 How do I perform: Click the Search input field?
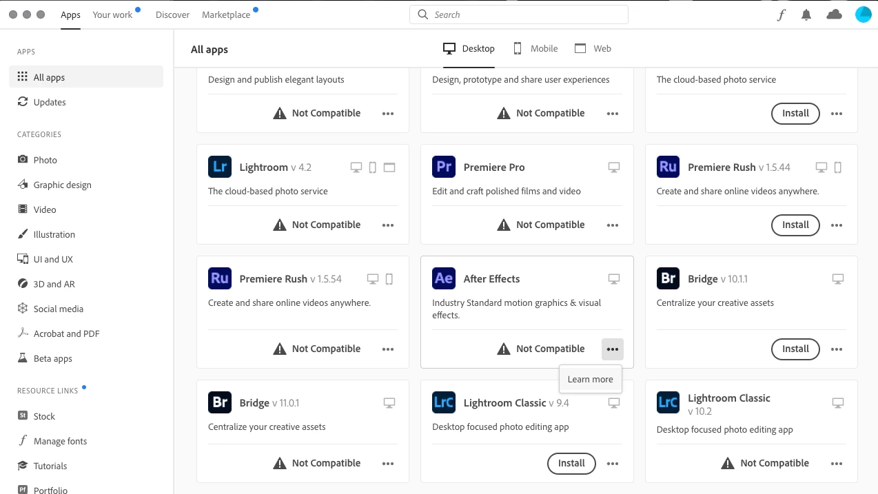519,14
